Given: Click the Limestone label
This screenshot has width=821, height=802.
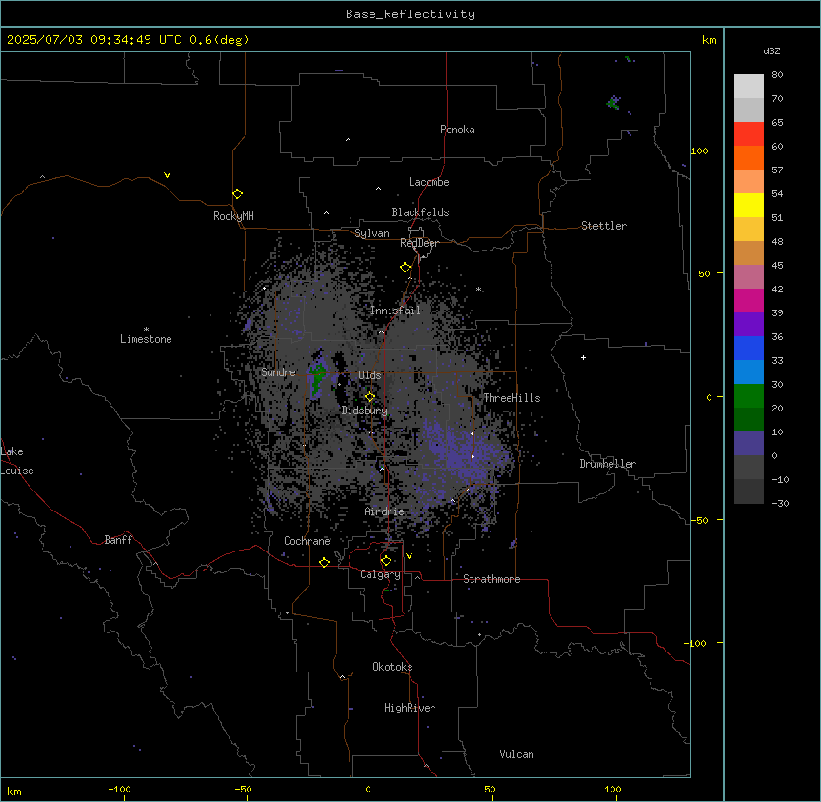Looking at the screenshot, I should 146,339.
